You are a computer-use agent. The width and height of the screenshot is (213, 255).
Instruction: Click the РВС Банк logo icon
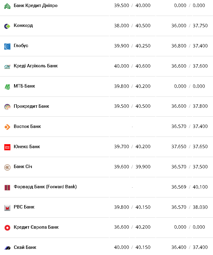(x=7, y=208)
